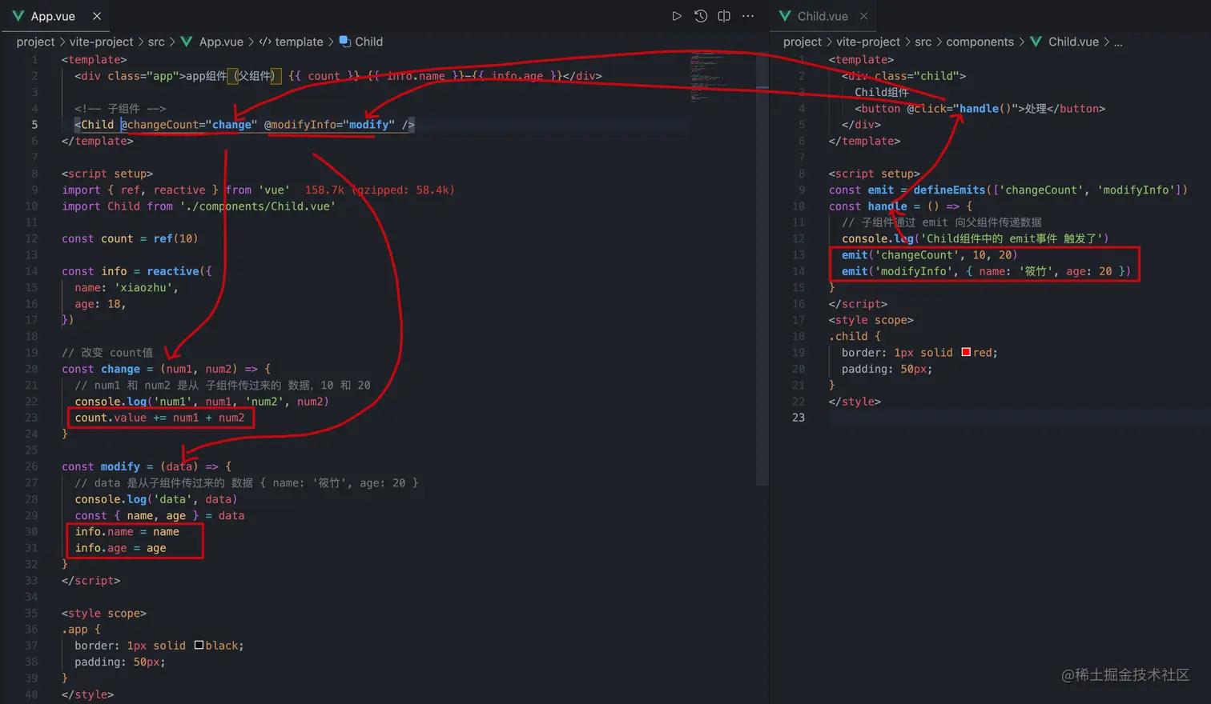Select 'vite-project' in left breadcrumb
The width and height of the screenshot is (1211, 704).
pos(101,42)
